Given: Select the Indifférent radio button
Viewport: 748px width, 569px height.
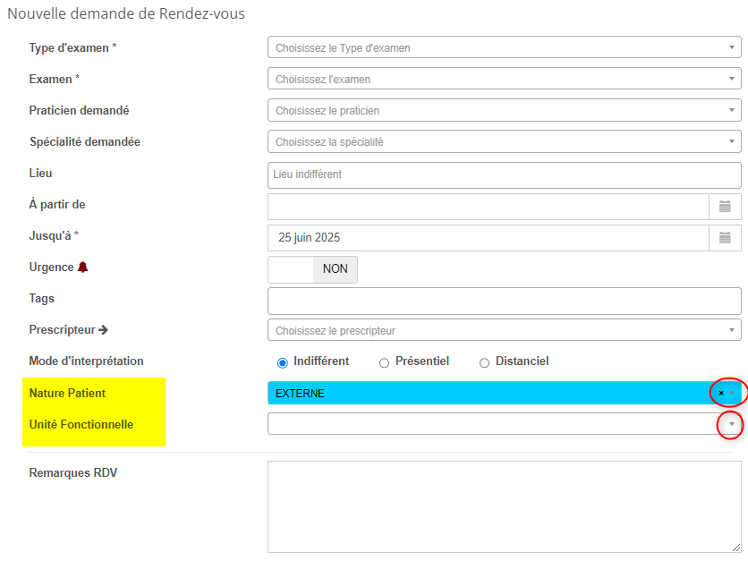Looking at the screenshot, I should 283,362.
